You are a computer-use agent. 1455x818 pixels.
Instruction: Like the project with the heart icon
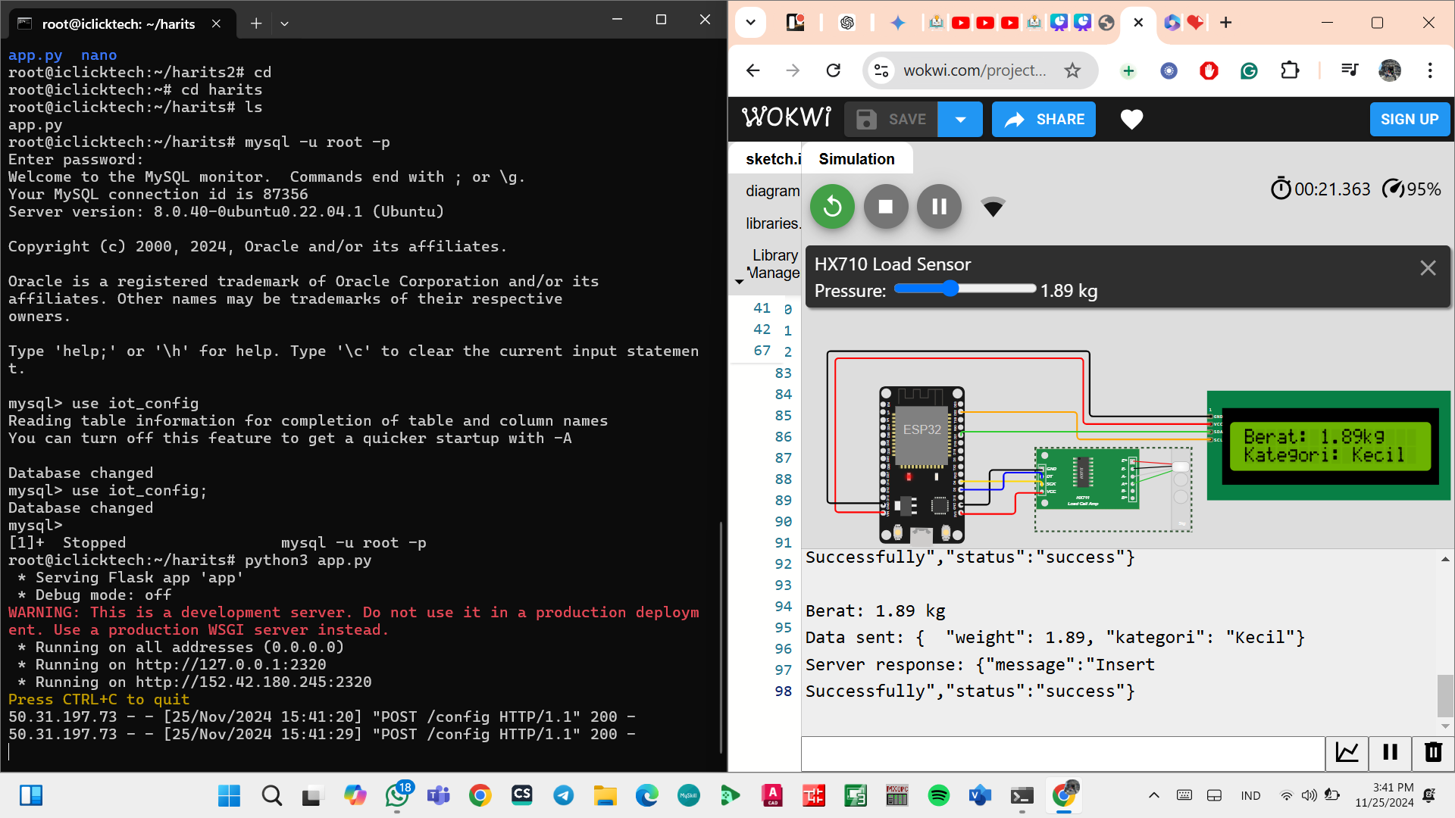(x=1131, y=119)
